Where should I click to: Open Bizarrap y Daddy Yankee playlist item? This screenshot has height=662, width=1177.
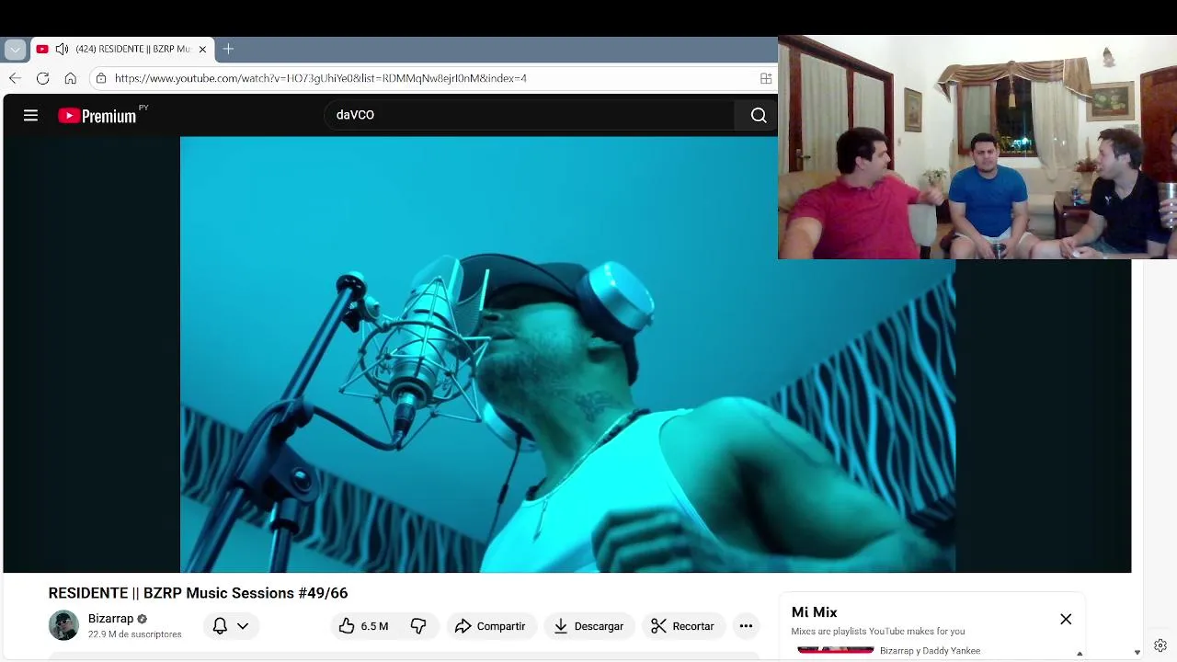click(930, 651)
